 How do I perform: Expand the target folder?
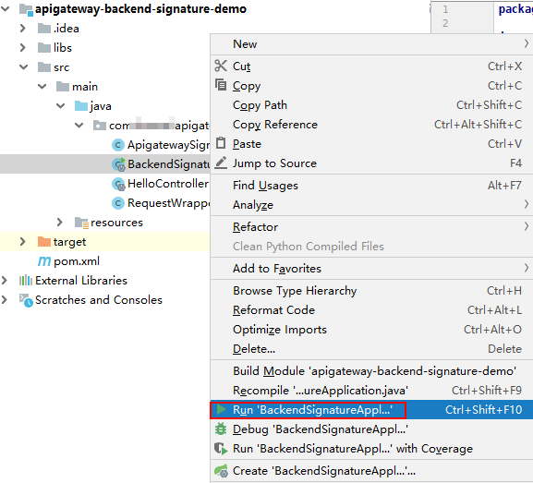pos(23,242)
